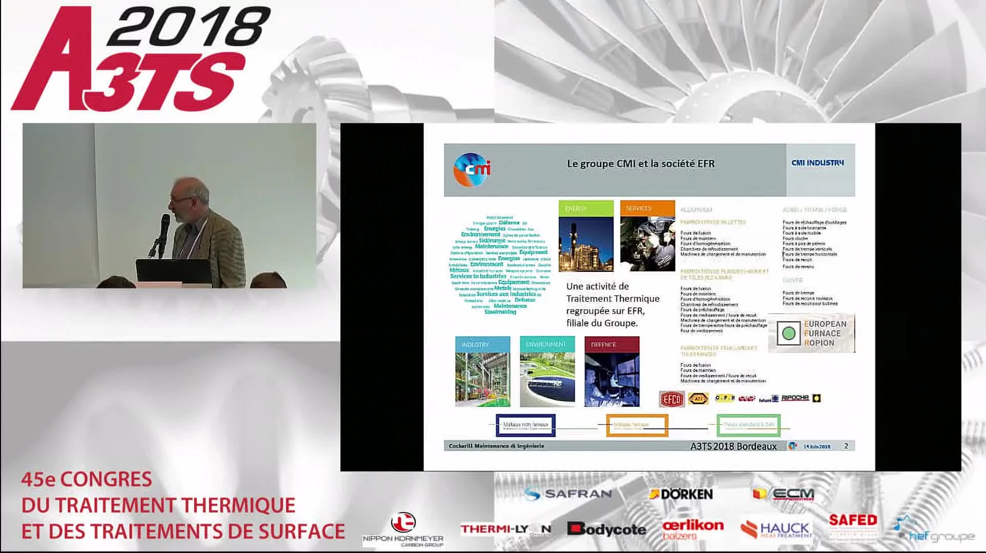Screen dimensions: 986x553
Task: Click the Bodycote sponsor logo
Action: [606, 529]
